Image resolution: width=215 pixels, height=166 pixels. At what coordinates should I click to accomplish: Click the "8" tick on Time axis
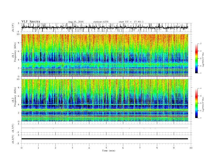click(157, 148)
